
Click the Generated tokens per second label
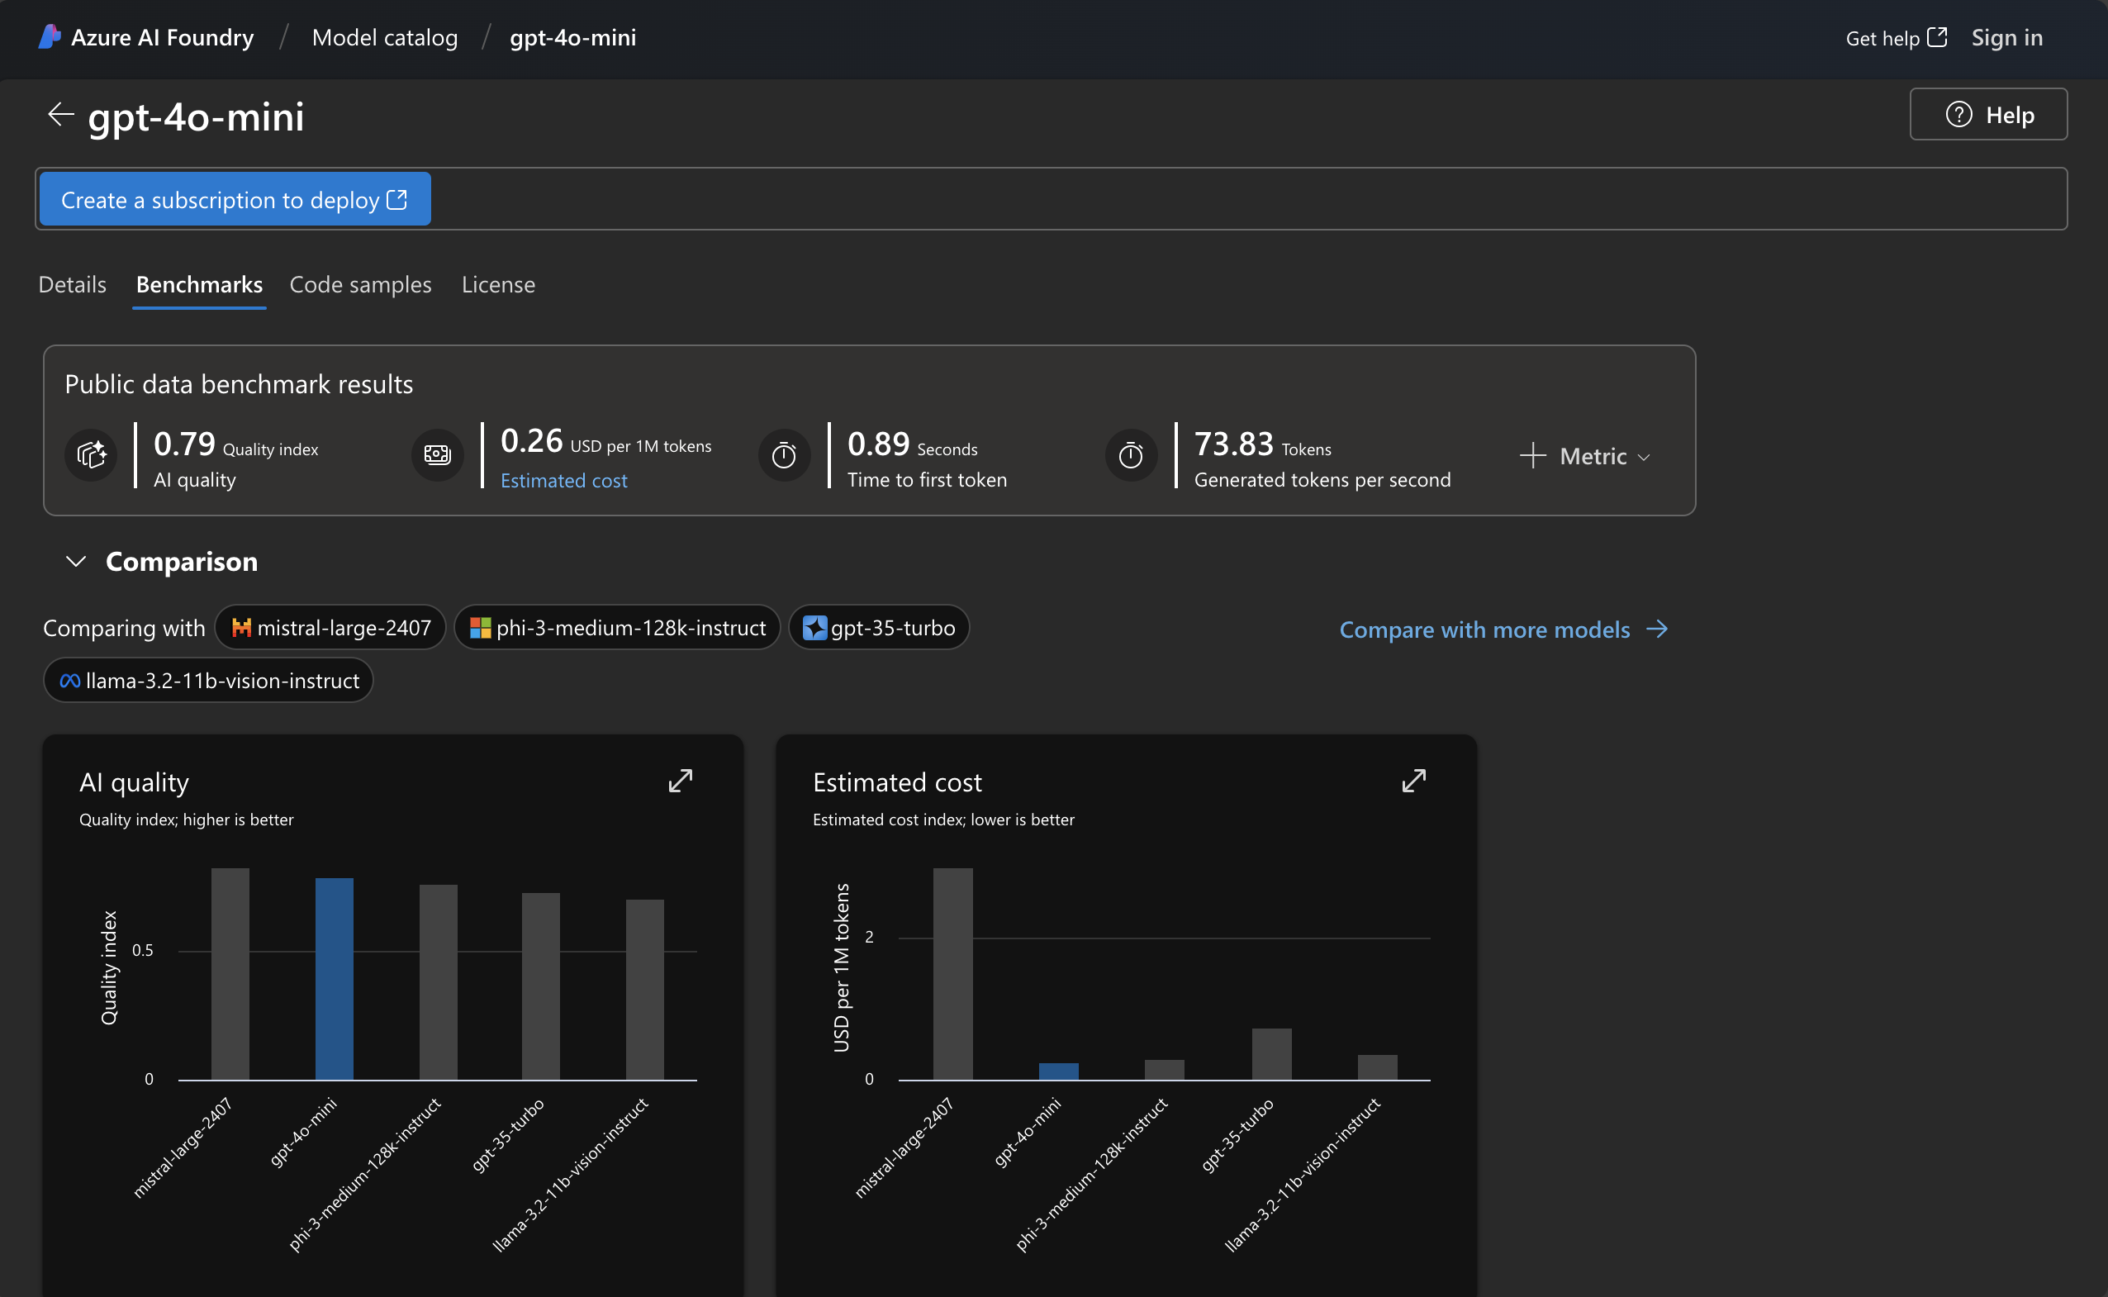1322,479
